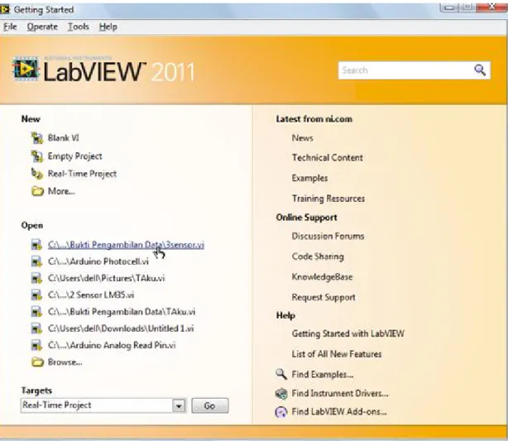Open the Operate menu
508x441 pixels.
click(42, 26)
